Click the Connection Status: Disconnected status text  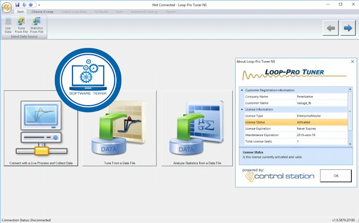click(x=26, y=220)
